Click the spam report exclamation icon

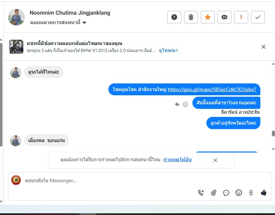tap(174, 17)
